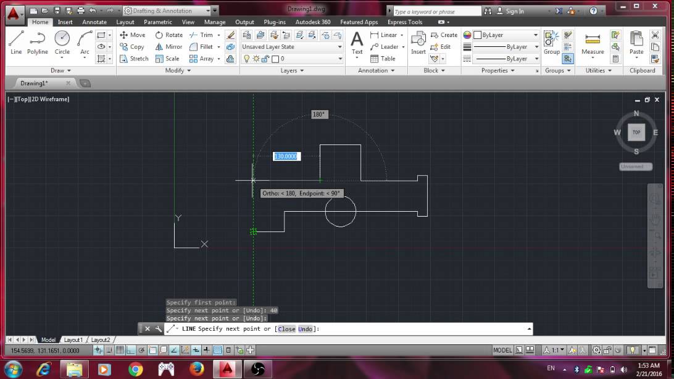Image resolution: width=674 pixels, height=379 pixels.
Task: Switch to the Parametric ribbon tab
Action: 158,22
